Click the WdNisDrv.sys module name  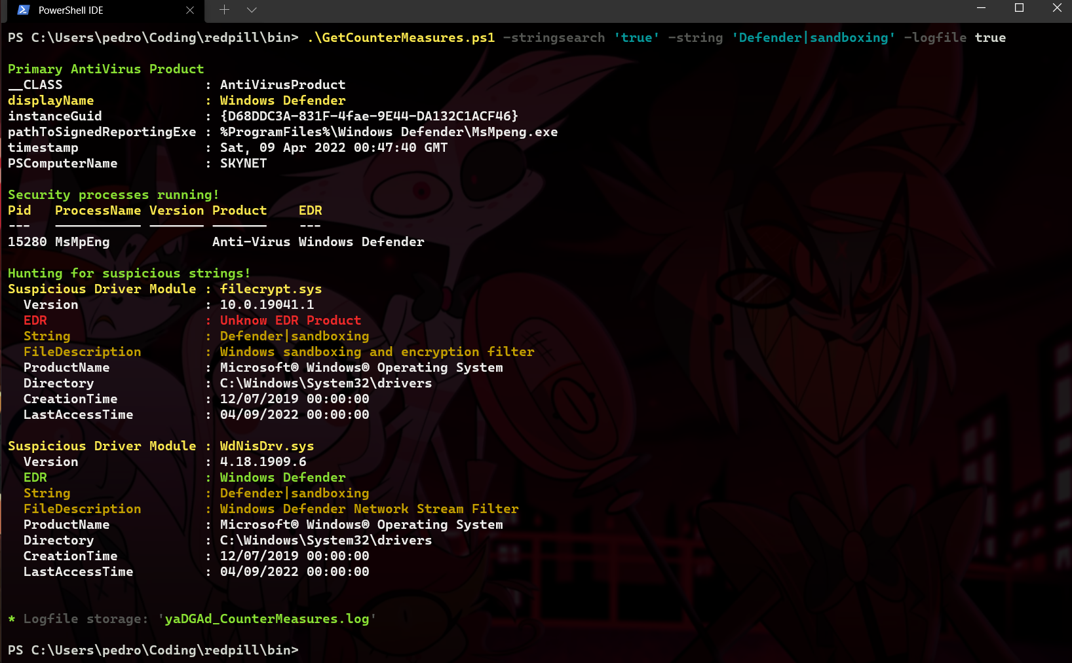pos(267,446)
